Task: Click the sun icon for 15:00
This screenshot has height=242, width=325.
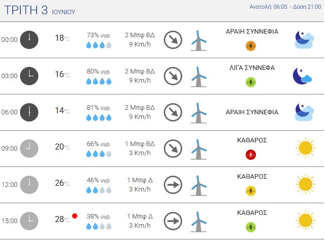Action: pyautogui.click(x=306, y=221)
